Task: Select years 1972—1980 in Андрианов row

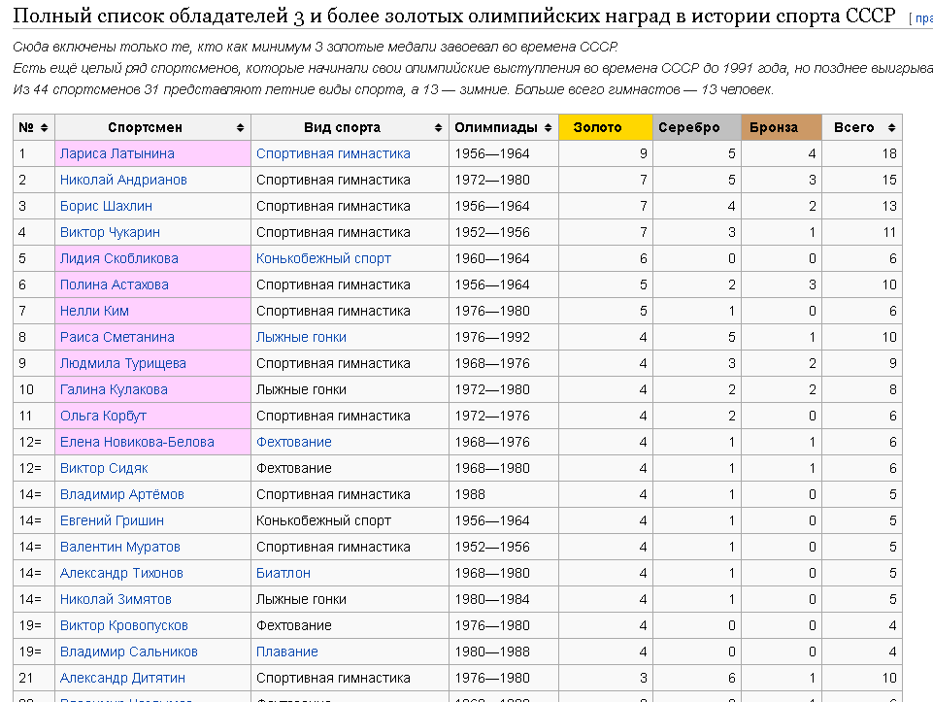Action: (x=492, y=180)
